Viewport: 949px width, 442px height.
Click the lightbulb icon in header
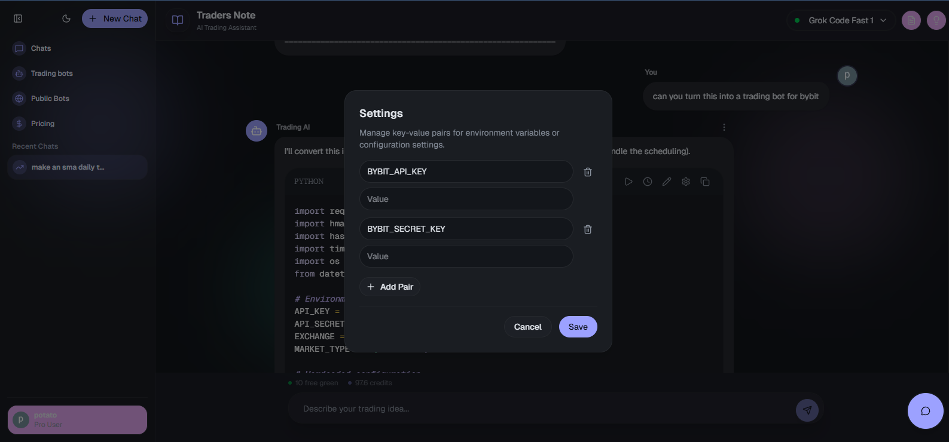click(936, 20)
